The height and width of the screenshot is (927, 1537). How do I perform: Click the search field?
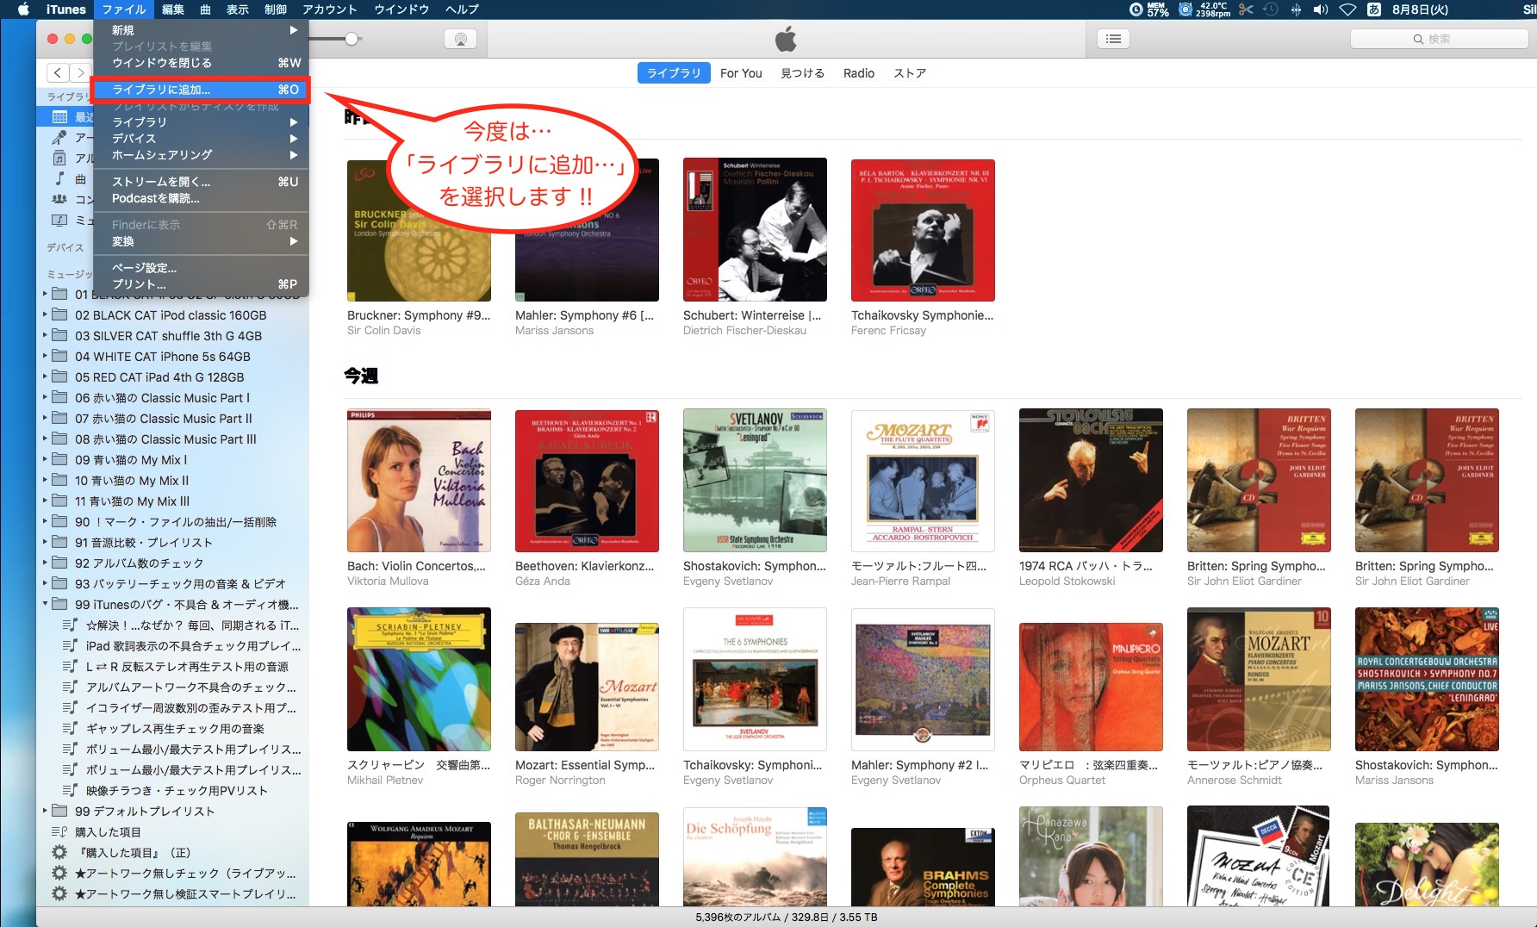1439,39
